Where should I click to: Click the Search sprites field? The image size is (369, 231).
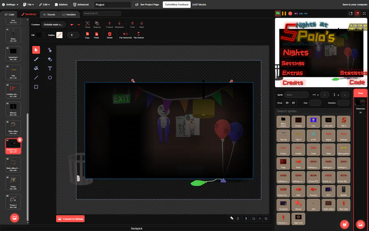313,111
